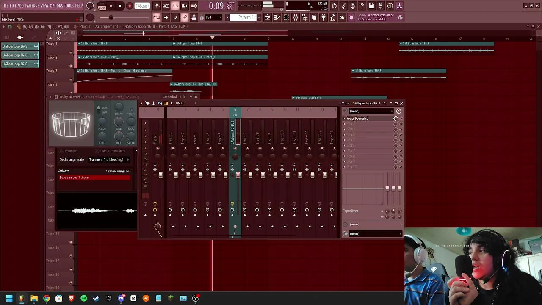Toggle the typing keyboard to piano option
Viewport: 542px width, 305px height.
coord(157,17)
